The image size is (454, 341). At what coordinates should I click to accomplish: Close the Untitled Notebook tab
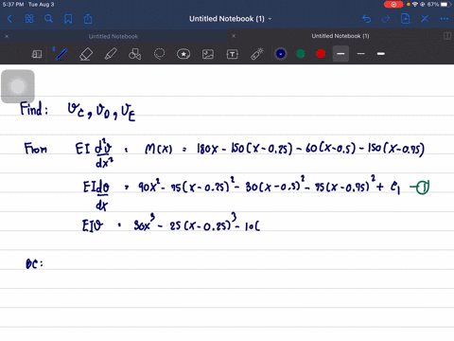(x=7, y=36)
